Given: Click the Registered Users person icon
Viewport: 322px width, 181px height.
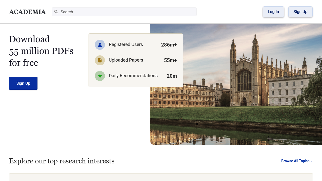Looking at the screenshot, I should 100,45.
